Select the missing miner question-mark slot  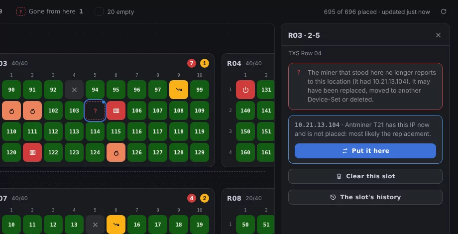coord(95,111)
